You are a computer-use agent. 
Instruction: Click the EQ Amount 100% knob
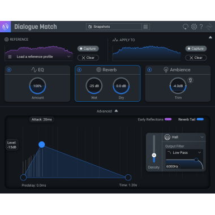point(37,86)
